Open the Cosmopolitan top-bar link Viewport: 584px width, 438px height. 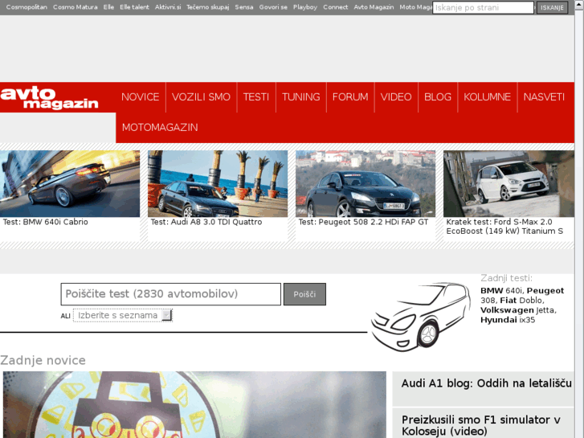(x=27, y=7)
